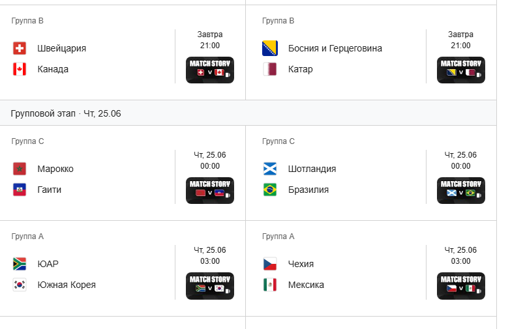Select team Катар
Image resolution: width=525 pixels, height=329 pixels.
point(301,69)
